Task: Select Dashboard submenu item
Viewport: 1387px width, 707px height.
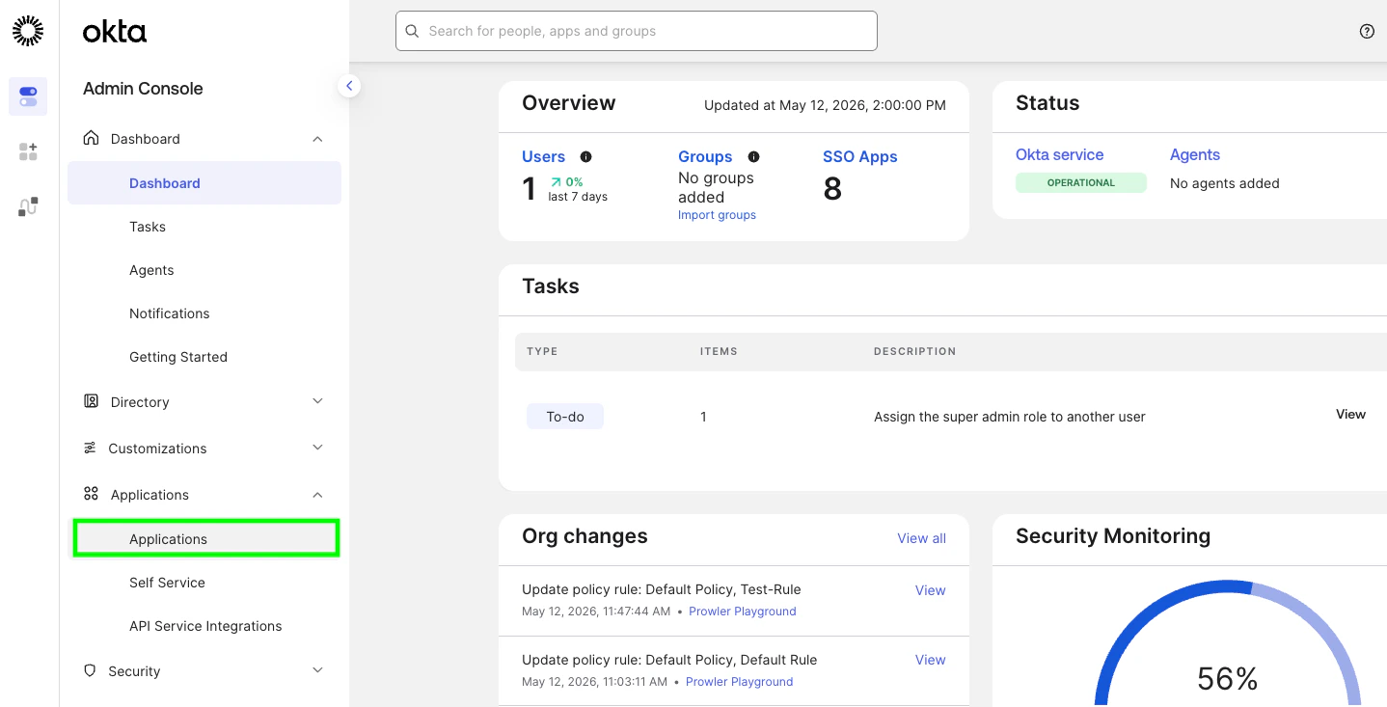Action: [x=204, y=183]
